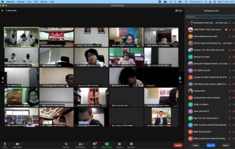235x149 pixels.
Task: Select participant row 'BIRO HUKUM & HAM SETDA MALUKU'
Action: tap(211, 125)
